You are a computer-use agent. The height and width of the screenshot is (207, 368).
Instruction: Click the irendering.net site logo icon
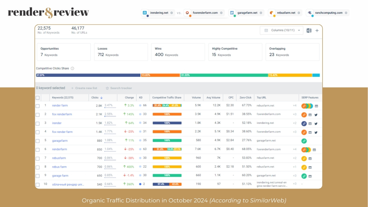pyautogui.click(x=145, y=13)
